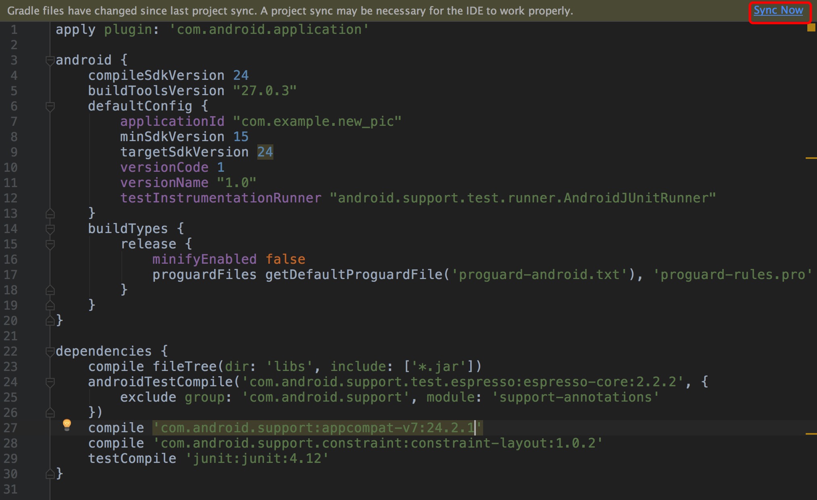Image resolution: width=817 pixels, height=500 pixels.
Task: Click the Sync Now link
Action: tap(778, 10)
